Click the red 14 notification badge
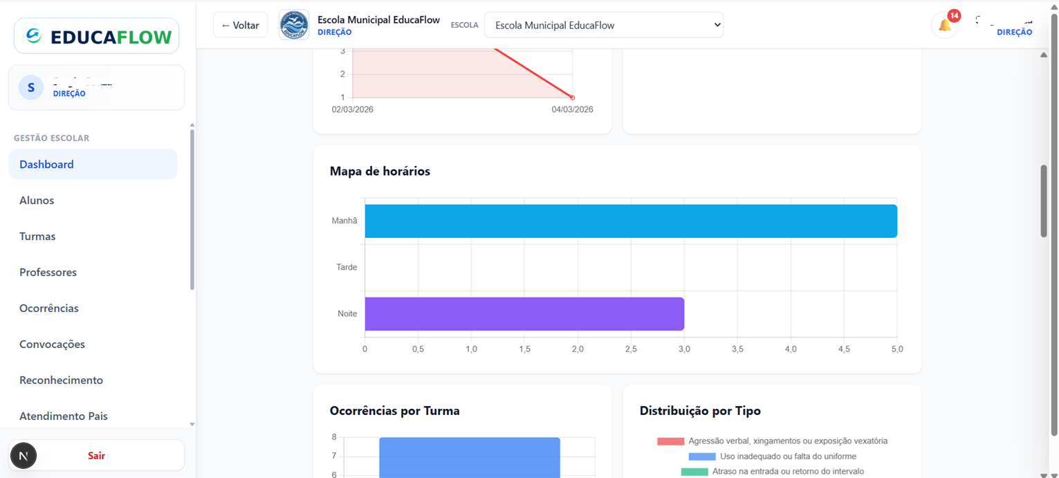Viewport: 1059px width, 478px height. (x=954, y=16)
